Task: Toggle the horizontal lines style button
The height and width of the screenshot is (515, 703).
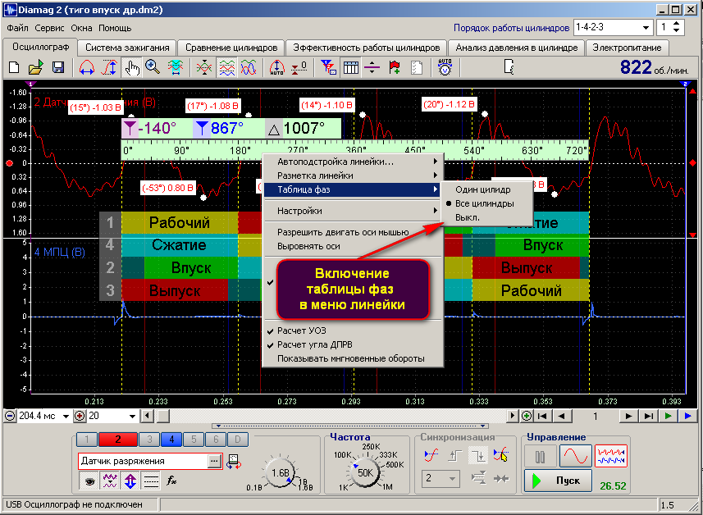Action: coord(151,481)
